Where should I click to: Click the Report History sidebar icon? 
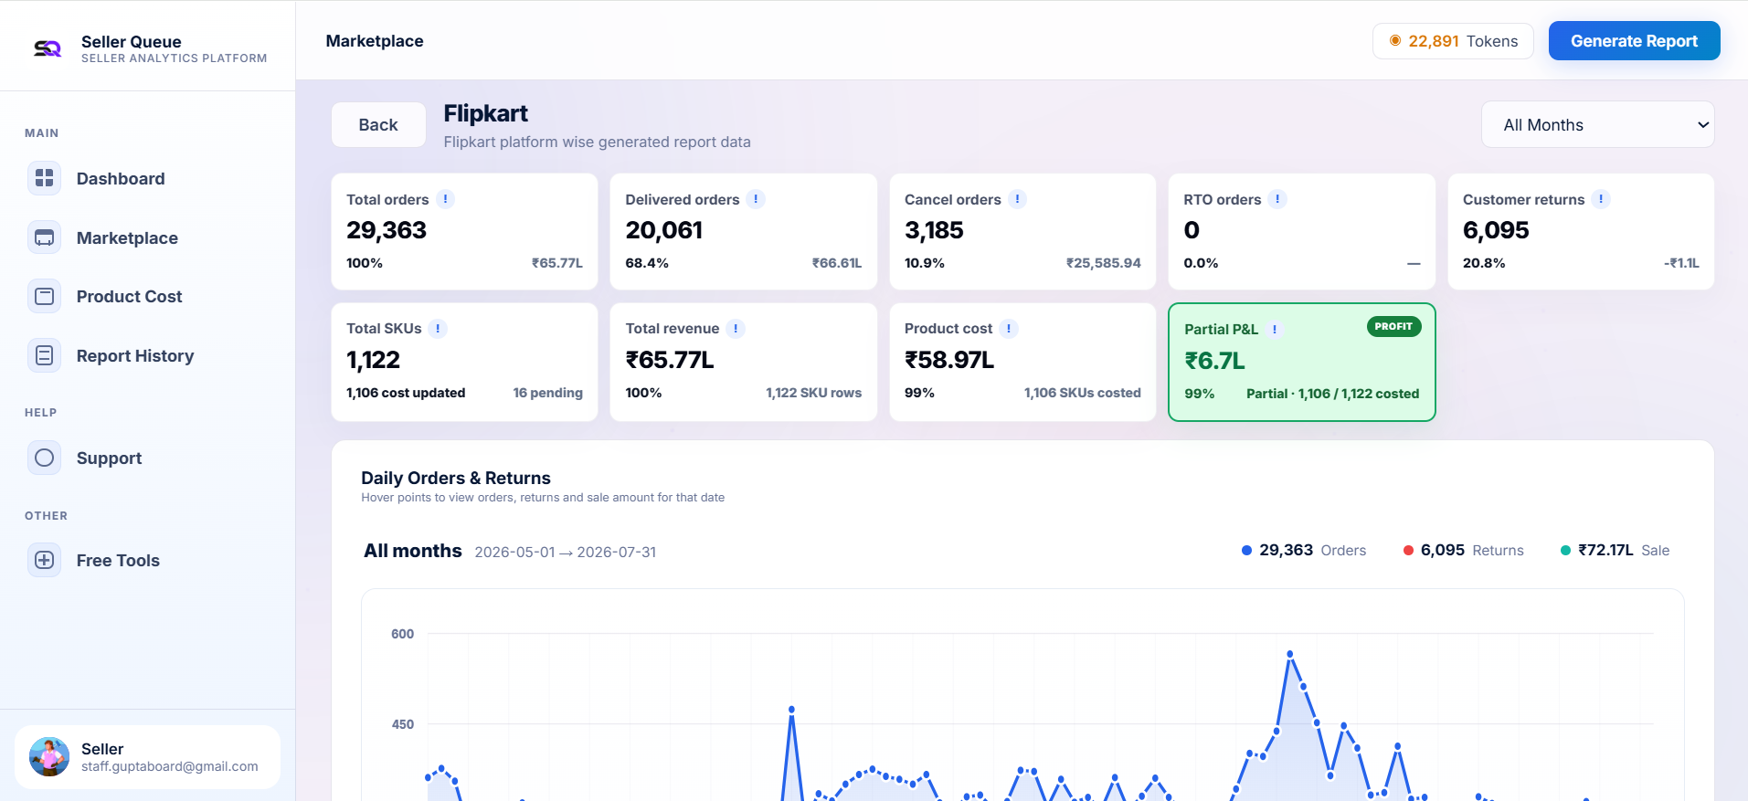(x=44, y=355)
